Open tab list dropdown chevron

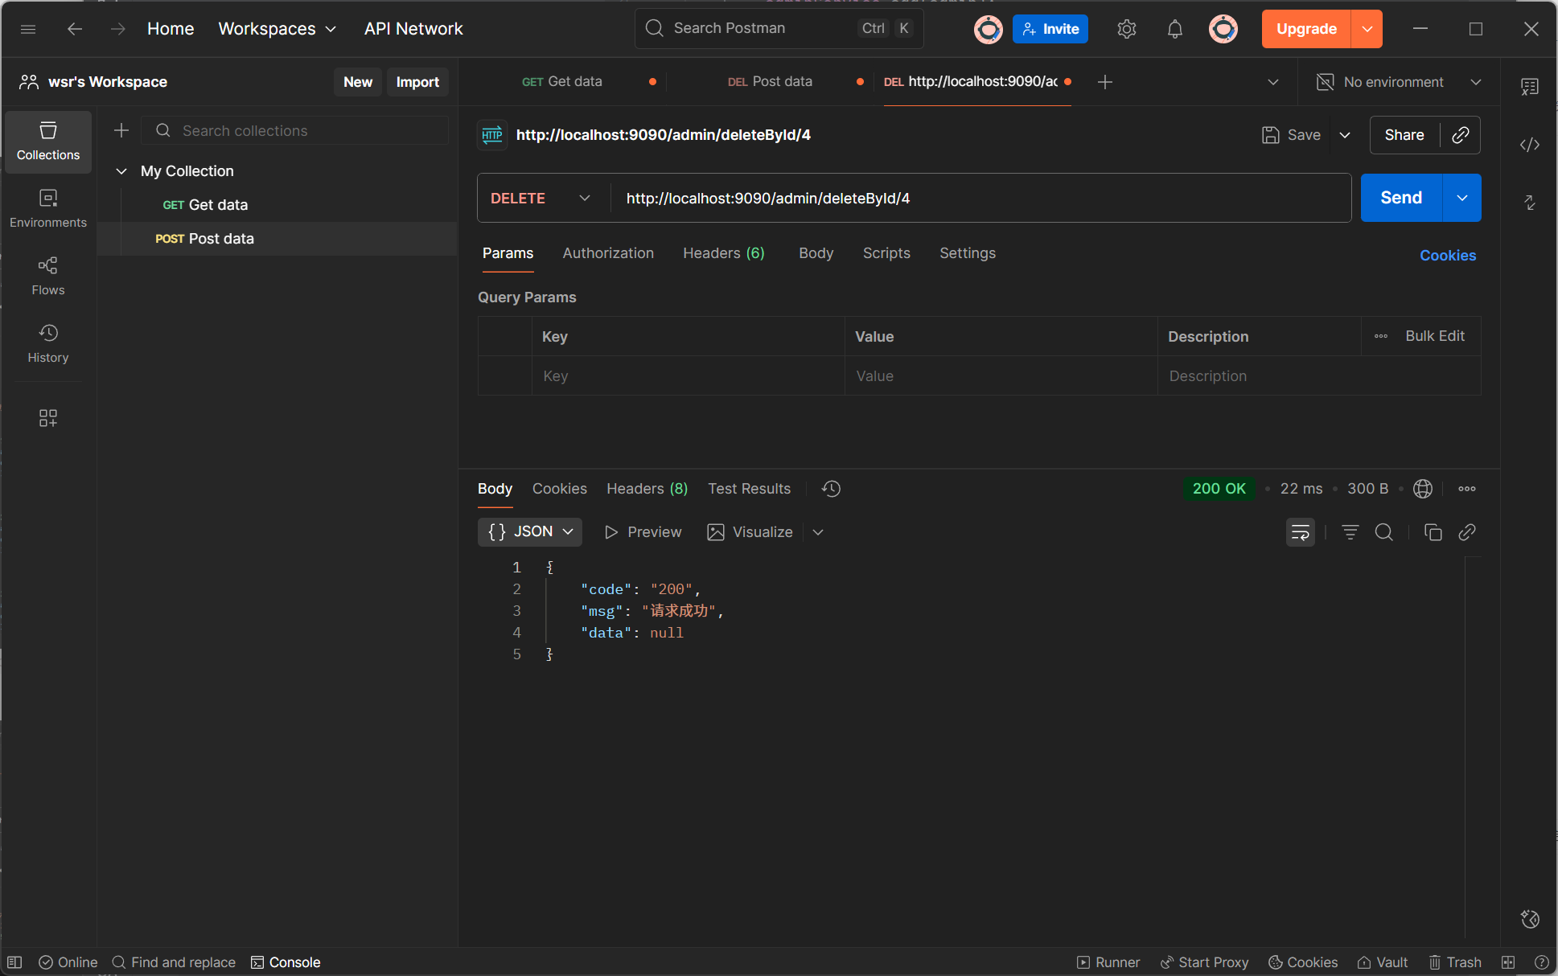[1273, 82]
